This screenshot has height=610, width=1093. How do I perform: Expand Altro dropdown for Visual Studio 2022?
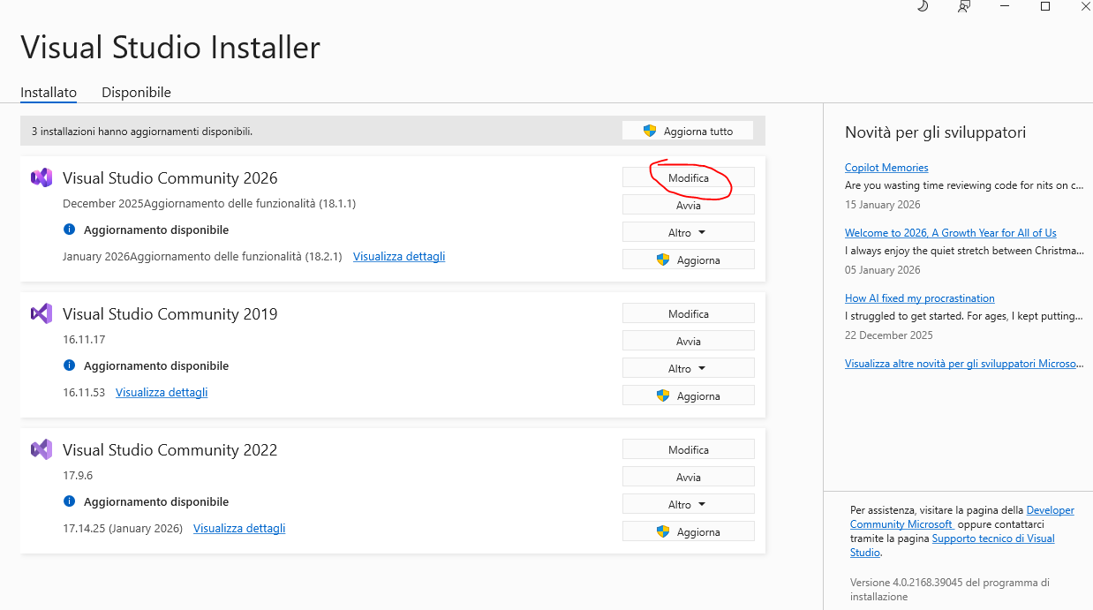(688, 504)
